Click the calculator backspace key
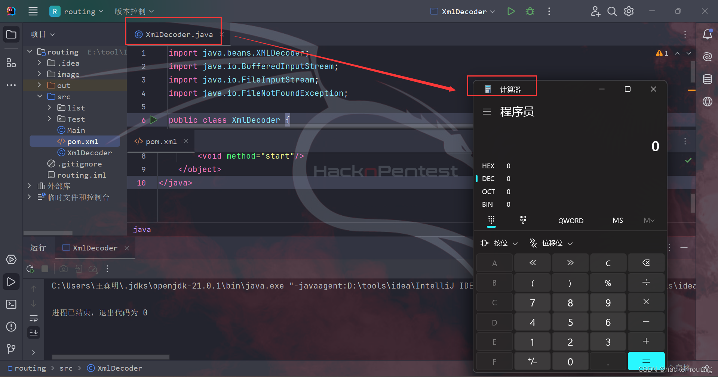 coord(646,263)
